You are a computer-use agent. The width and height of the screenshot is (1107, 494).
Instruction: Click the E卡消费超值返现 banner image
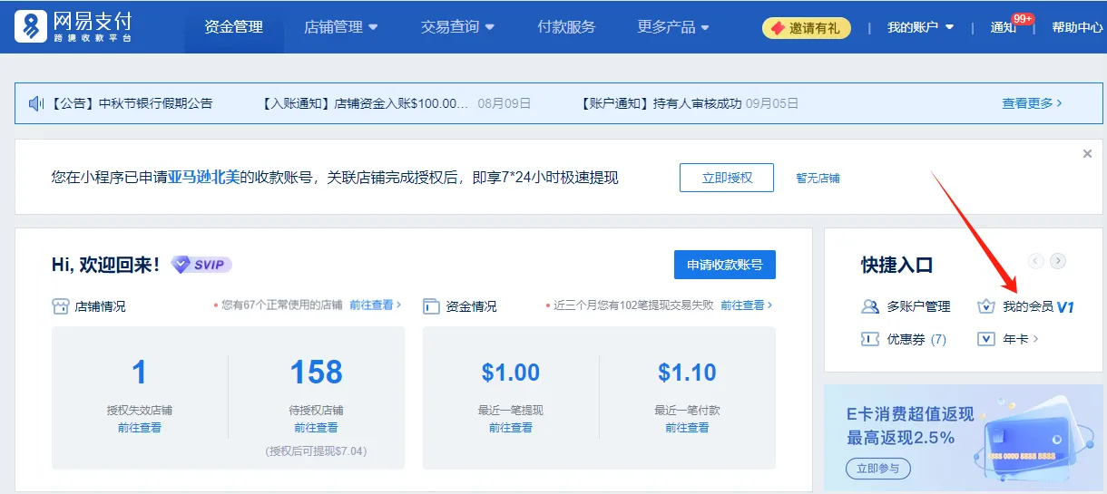pos(964,439)
